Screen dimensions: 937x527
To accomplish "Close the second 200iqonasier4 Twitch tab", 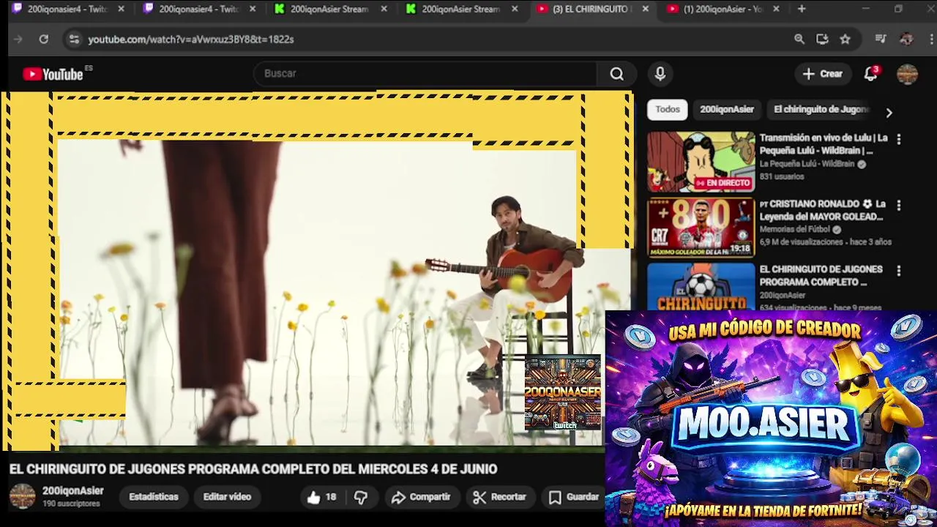I will coord(253,9).
